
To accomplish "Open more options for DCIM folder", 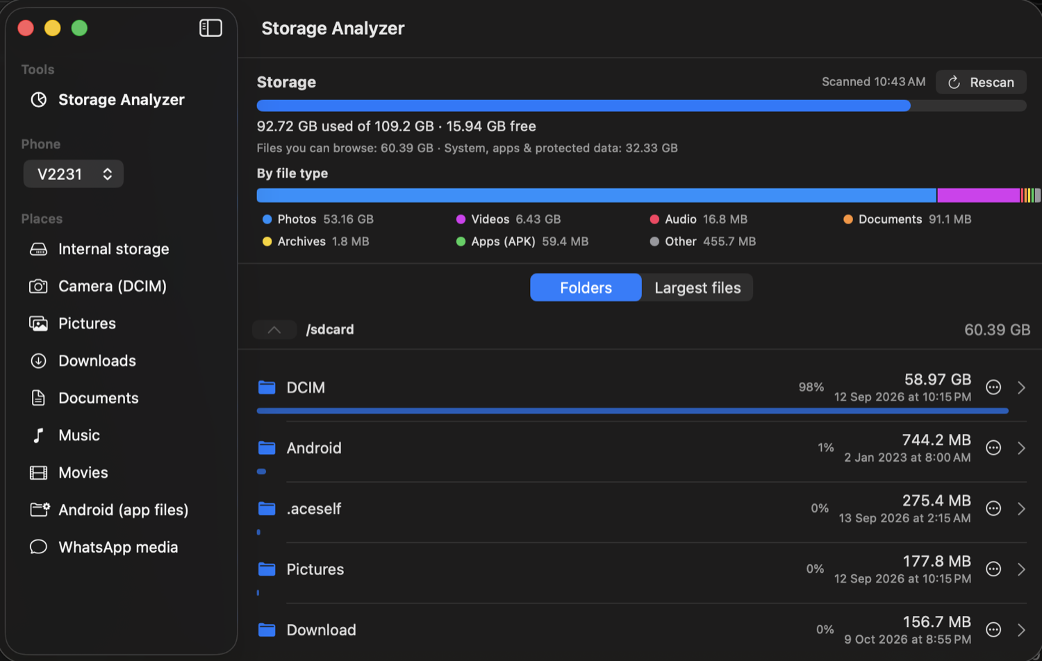I will coord(994,387).
